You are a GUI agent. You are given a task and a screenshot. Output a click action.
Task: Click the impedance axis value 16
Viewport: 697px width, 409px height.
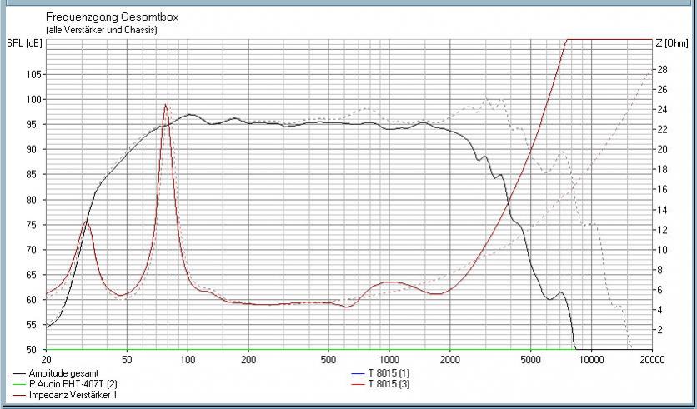(x=663, y=190)
